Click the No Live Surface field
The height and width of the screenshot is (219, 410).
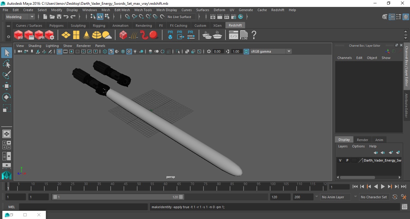click(181, 17)
